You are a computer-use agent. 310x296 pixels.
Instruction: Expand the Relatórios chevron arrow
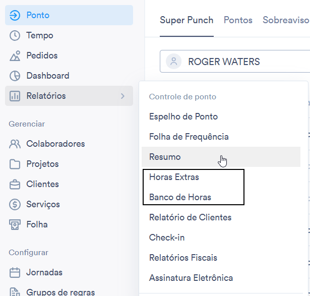coord(123,96)
